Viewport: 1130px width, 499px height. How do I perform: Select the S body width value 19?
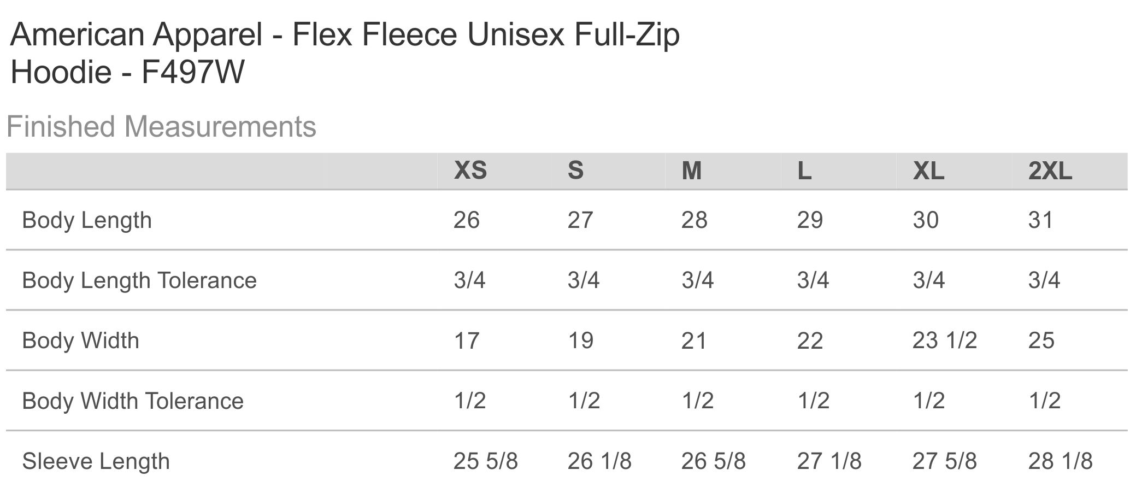tap(580, 341)
